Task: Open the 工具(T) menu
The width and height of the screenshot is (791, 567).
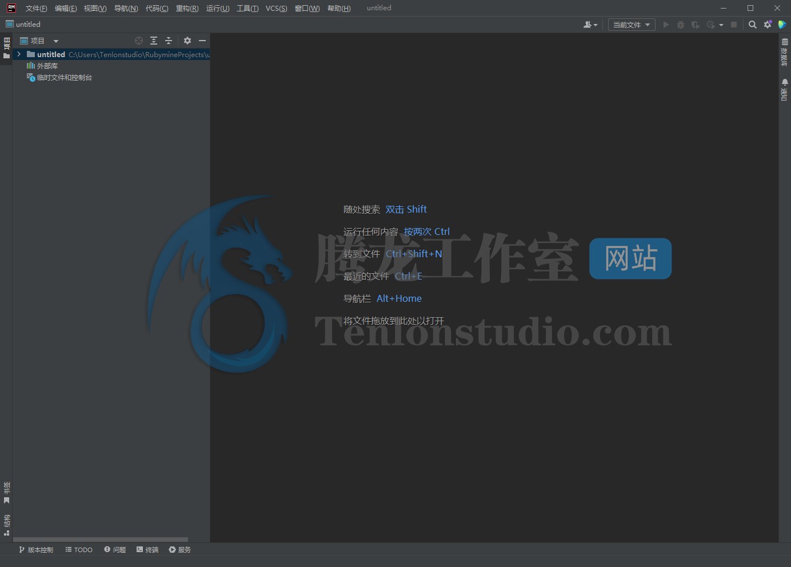Action: pos(247,8)
